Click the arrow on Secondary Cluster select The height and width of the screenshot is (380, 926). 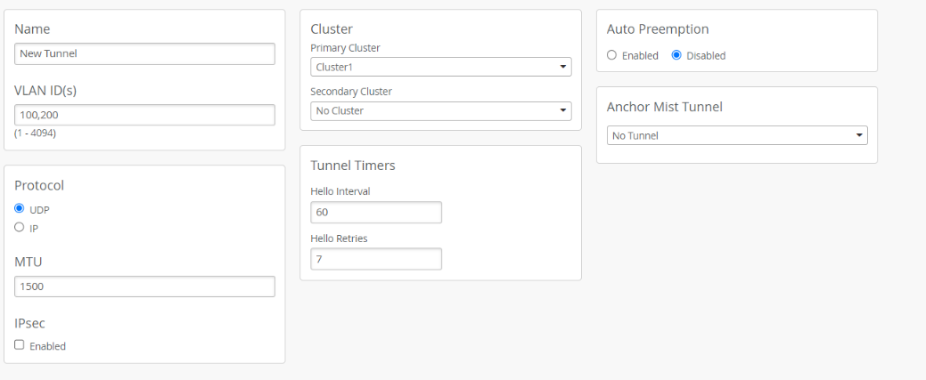pyautogui.click(x=562, y=111)
